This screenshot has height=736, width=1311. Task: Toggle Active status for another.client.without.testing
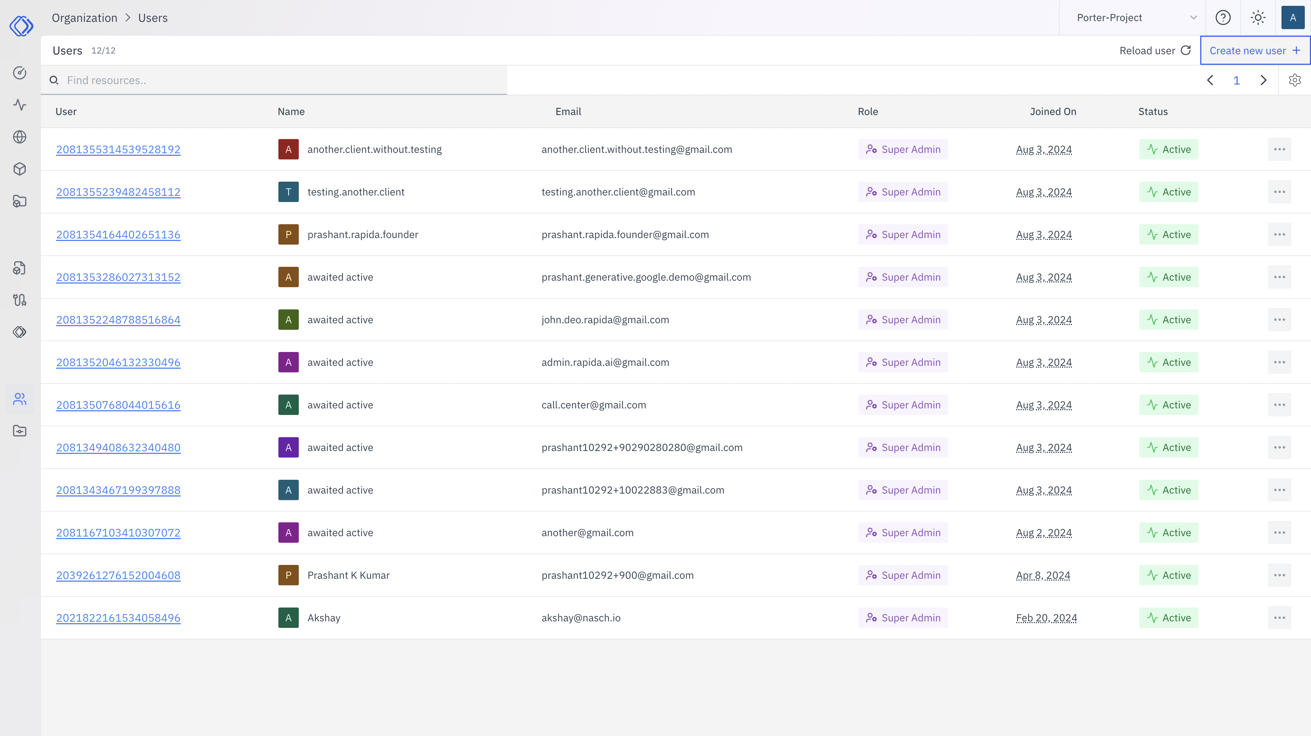(1169, 149)
